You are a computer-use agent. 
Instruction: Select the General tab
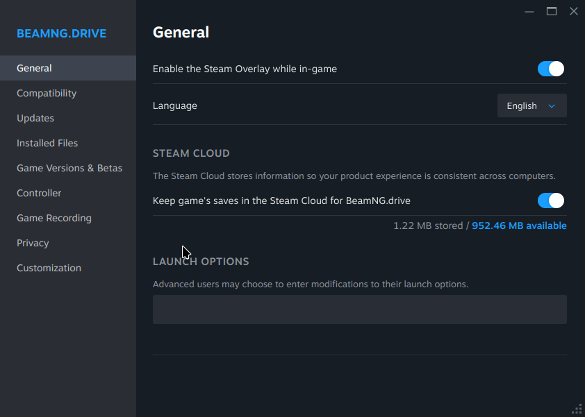34,68
